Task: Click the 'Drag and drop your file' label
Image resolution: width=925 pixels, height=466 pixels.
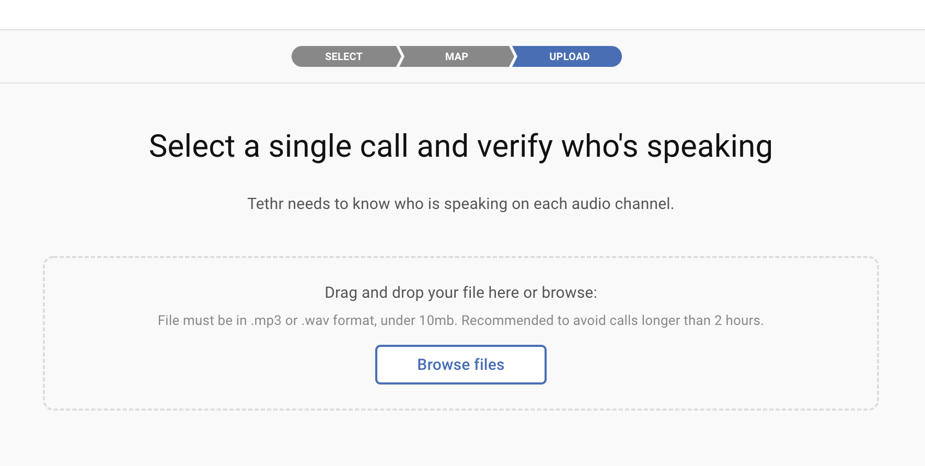Action: pyautogui.click(x=460, y=293)
